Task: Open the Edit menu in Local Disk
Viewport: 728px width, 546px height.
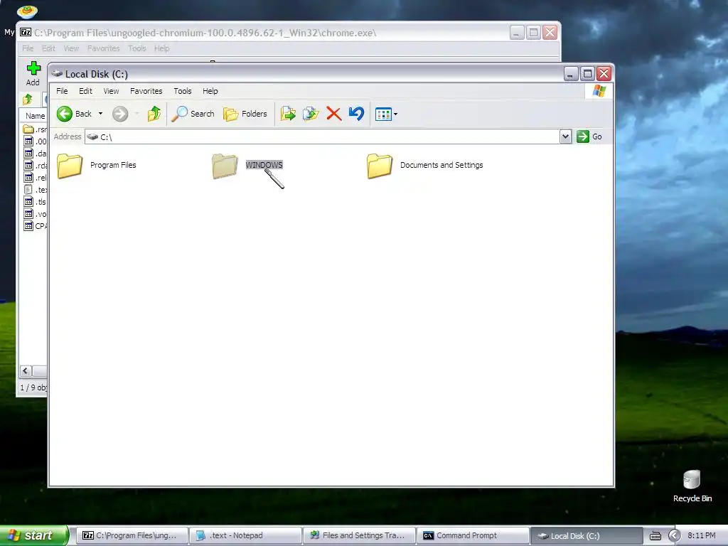Action: tap(85, 91)
